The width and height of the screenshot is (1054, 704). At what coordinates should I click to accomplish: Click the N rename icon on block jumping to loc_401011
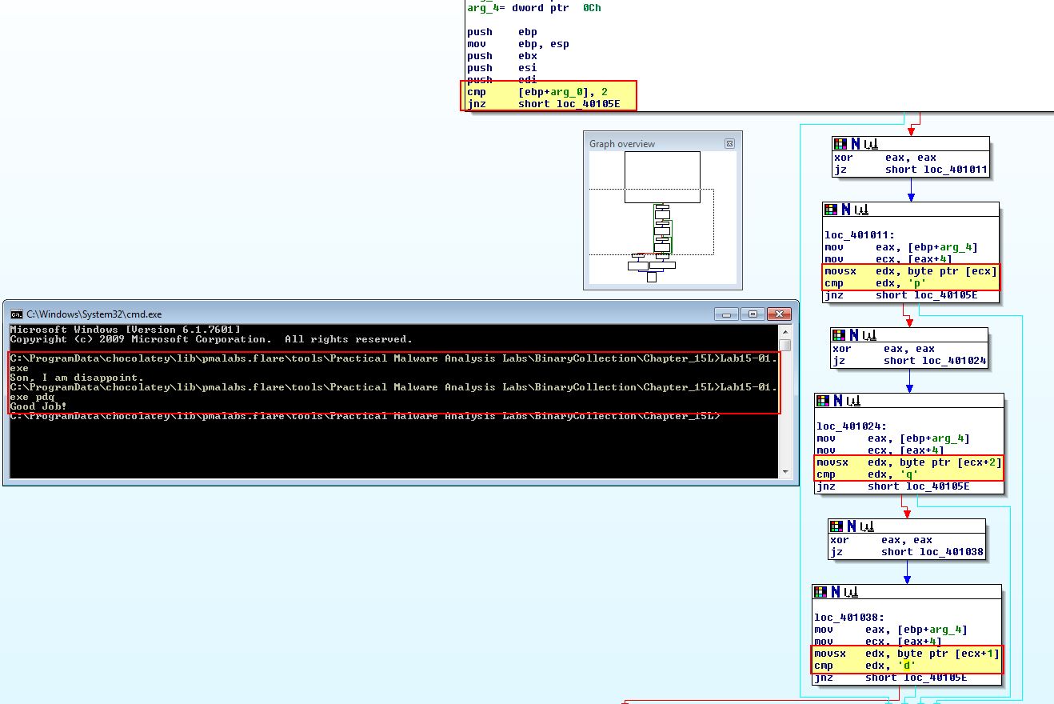(855, 144)
